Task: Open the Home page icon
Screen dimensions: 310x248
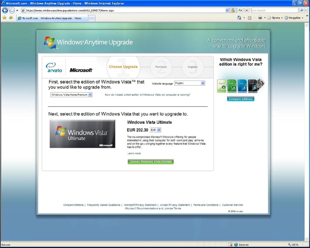Action: click(x=239, y=17)
